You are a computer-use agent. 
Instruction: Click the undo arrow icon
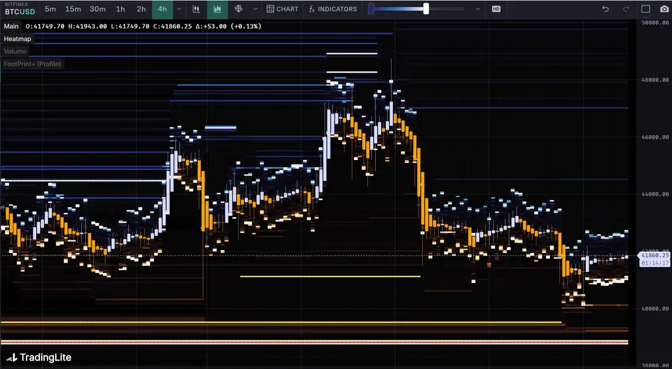605,9
